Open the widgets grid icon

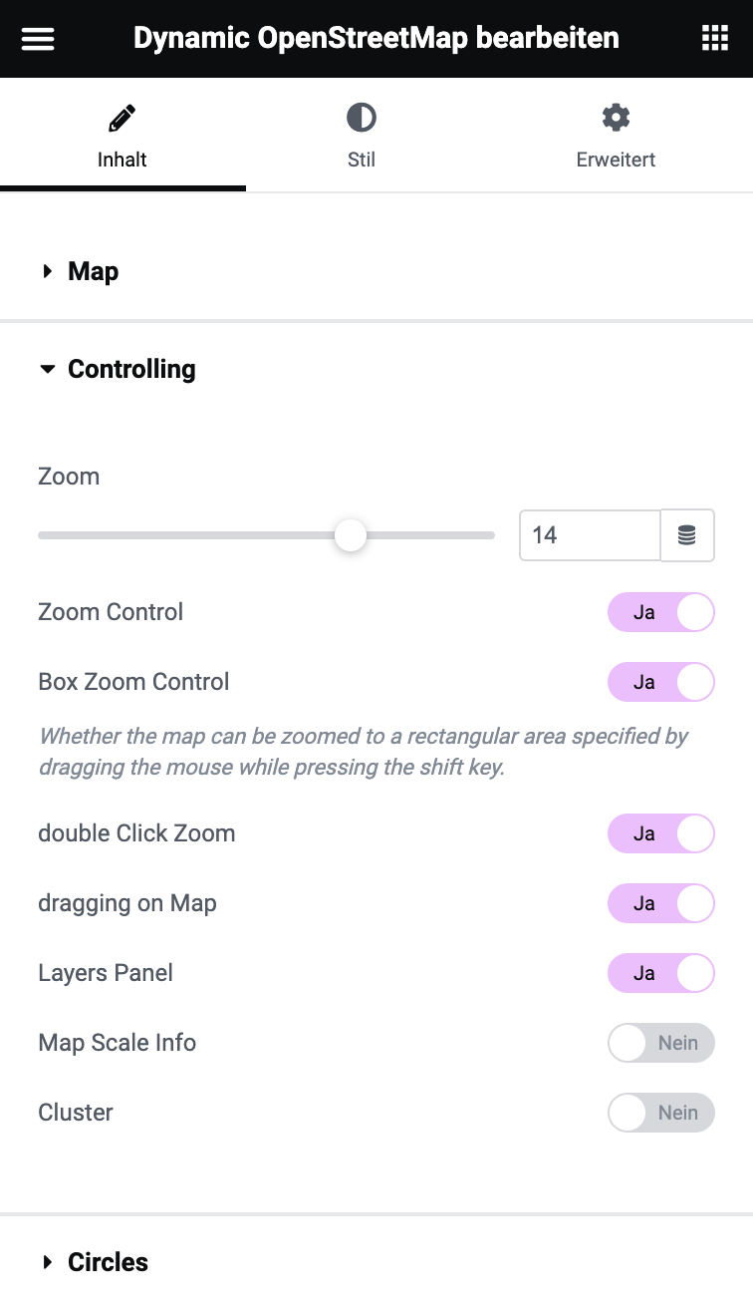tap(715, 39)
